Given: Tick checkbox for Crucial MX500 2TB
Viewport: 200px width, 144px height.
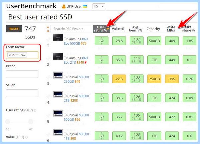Looking at the screenshot, I should [x=65, y=96].
